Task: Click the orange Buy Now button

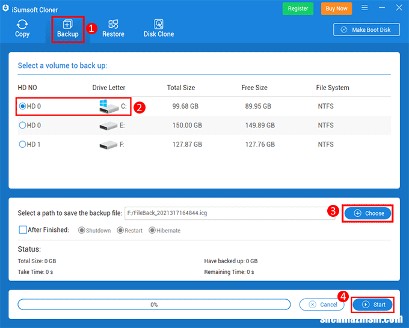Action: (336, 8)
